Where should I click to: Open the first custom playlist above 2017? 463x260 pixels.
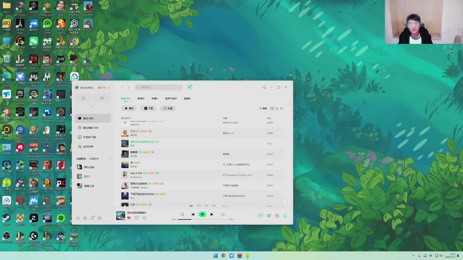click(x=93, y=167)
